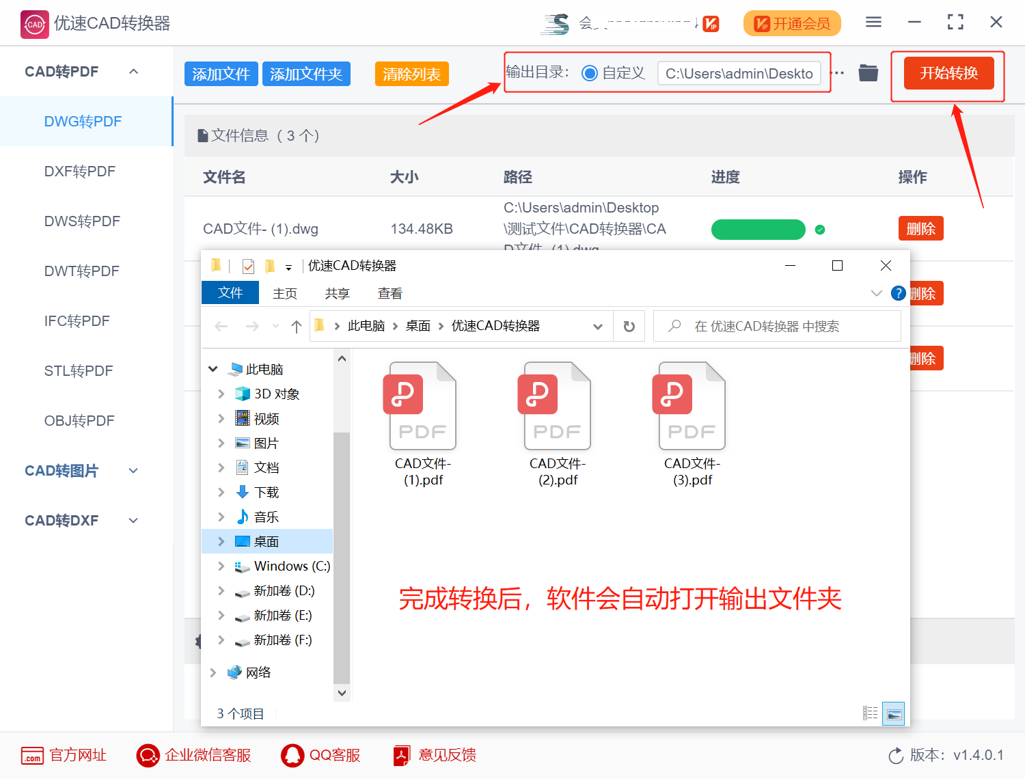This screenshot has height=779, width=1025.
Task: Click properties checkmark icon in Explorer title bar
Action: click(x=248, y=266)
